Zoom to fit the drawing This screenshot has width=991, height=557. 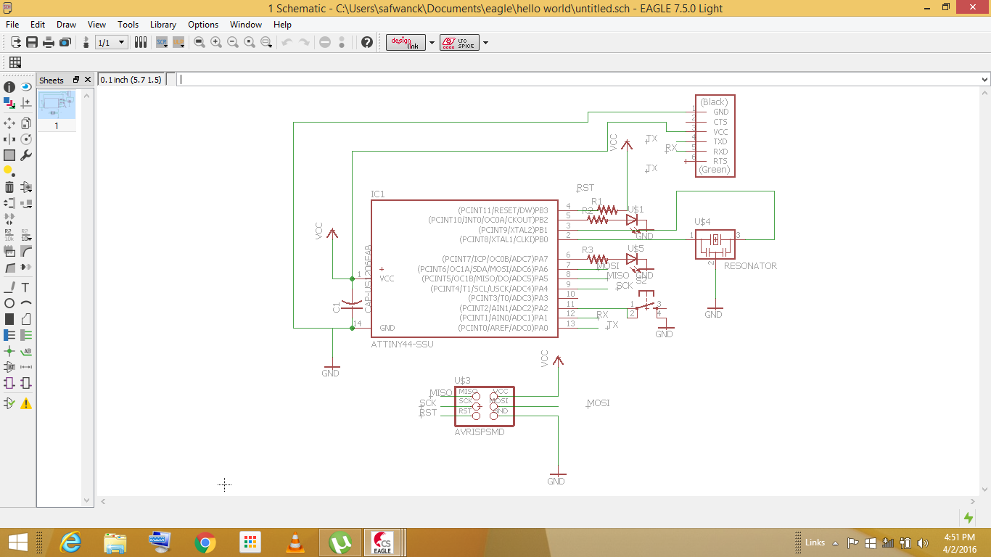click(200, 42)
